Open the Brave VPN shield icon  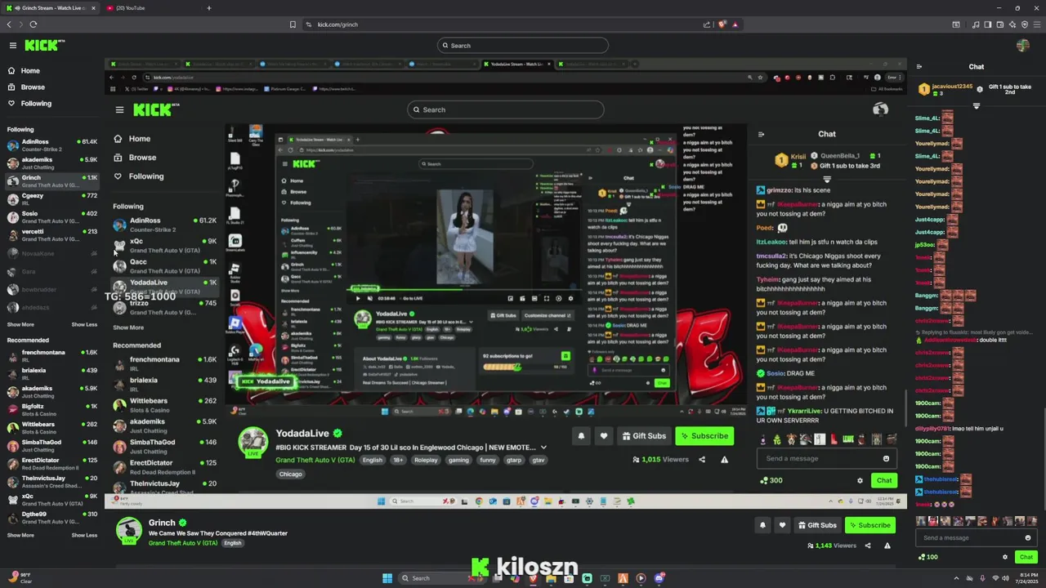point(1025,24)
